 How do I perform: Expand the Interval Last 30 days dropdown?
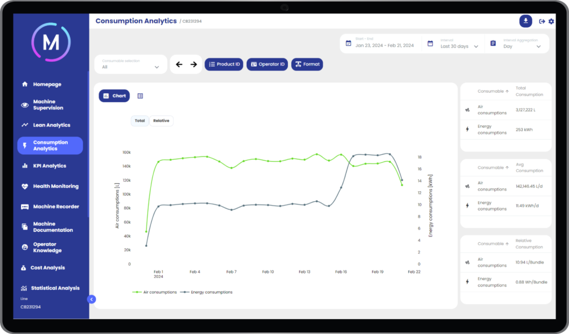click(459, 43)
